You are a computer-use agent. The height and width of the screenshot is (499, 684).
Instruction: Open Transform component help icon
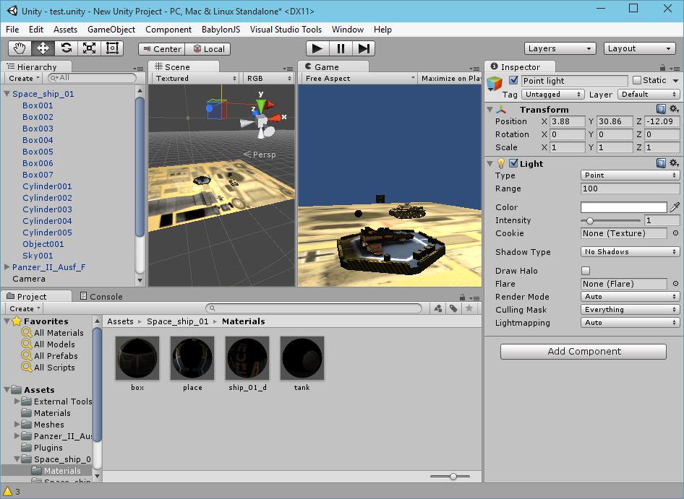pyautogui.click(x=661, y=109)
